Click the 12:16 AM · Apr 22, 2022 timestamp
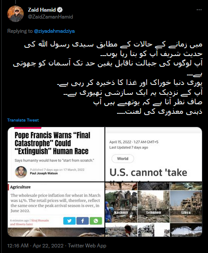208x253 pixels. 35,246
